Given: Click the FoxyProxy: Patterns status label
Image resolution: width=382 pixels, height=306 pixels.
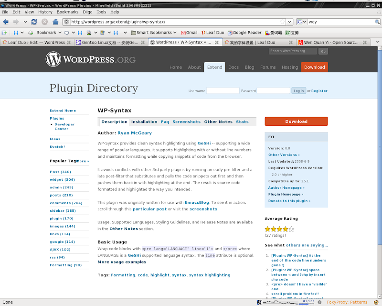Looking at the screenshot, I should click(347, 302).
